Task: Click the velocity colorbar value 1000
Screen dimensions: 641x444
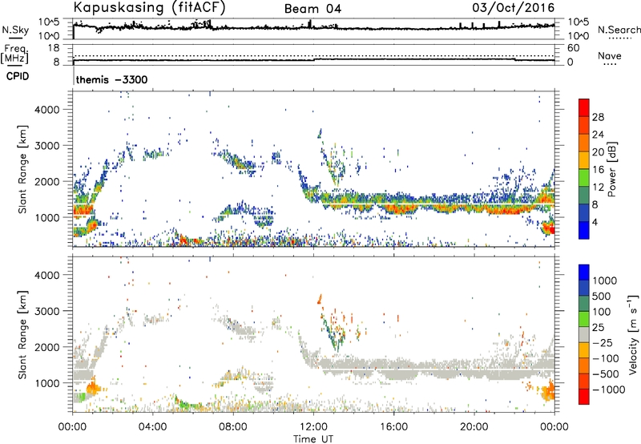Action: click(605, 281)
